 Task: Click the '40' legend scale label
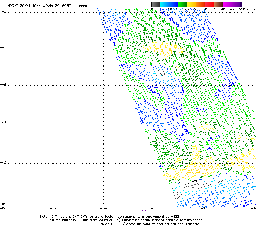coord(223,9)
